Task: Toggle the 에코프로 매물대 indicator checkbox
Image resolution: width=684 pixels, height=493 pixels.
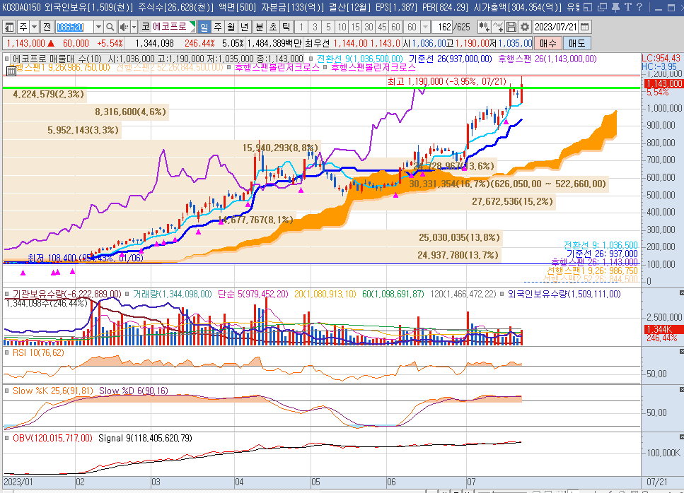Action: click(x=6, y=59)
